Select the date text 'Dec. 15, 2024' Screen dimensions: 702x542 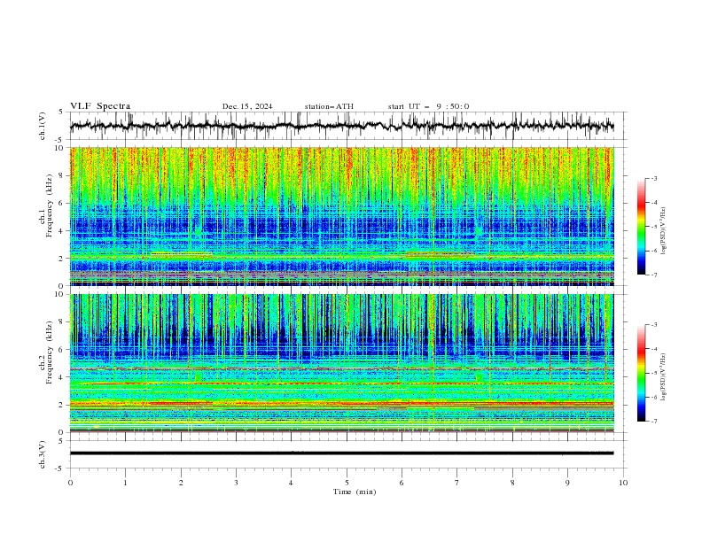(x=247, y=106)
